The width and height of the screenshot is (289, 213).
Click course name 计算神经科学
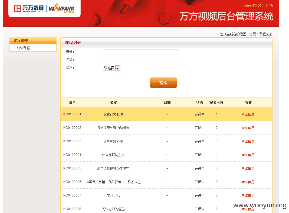point(113,142)
